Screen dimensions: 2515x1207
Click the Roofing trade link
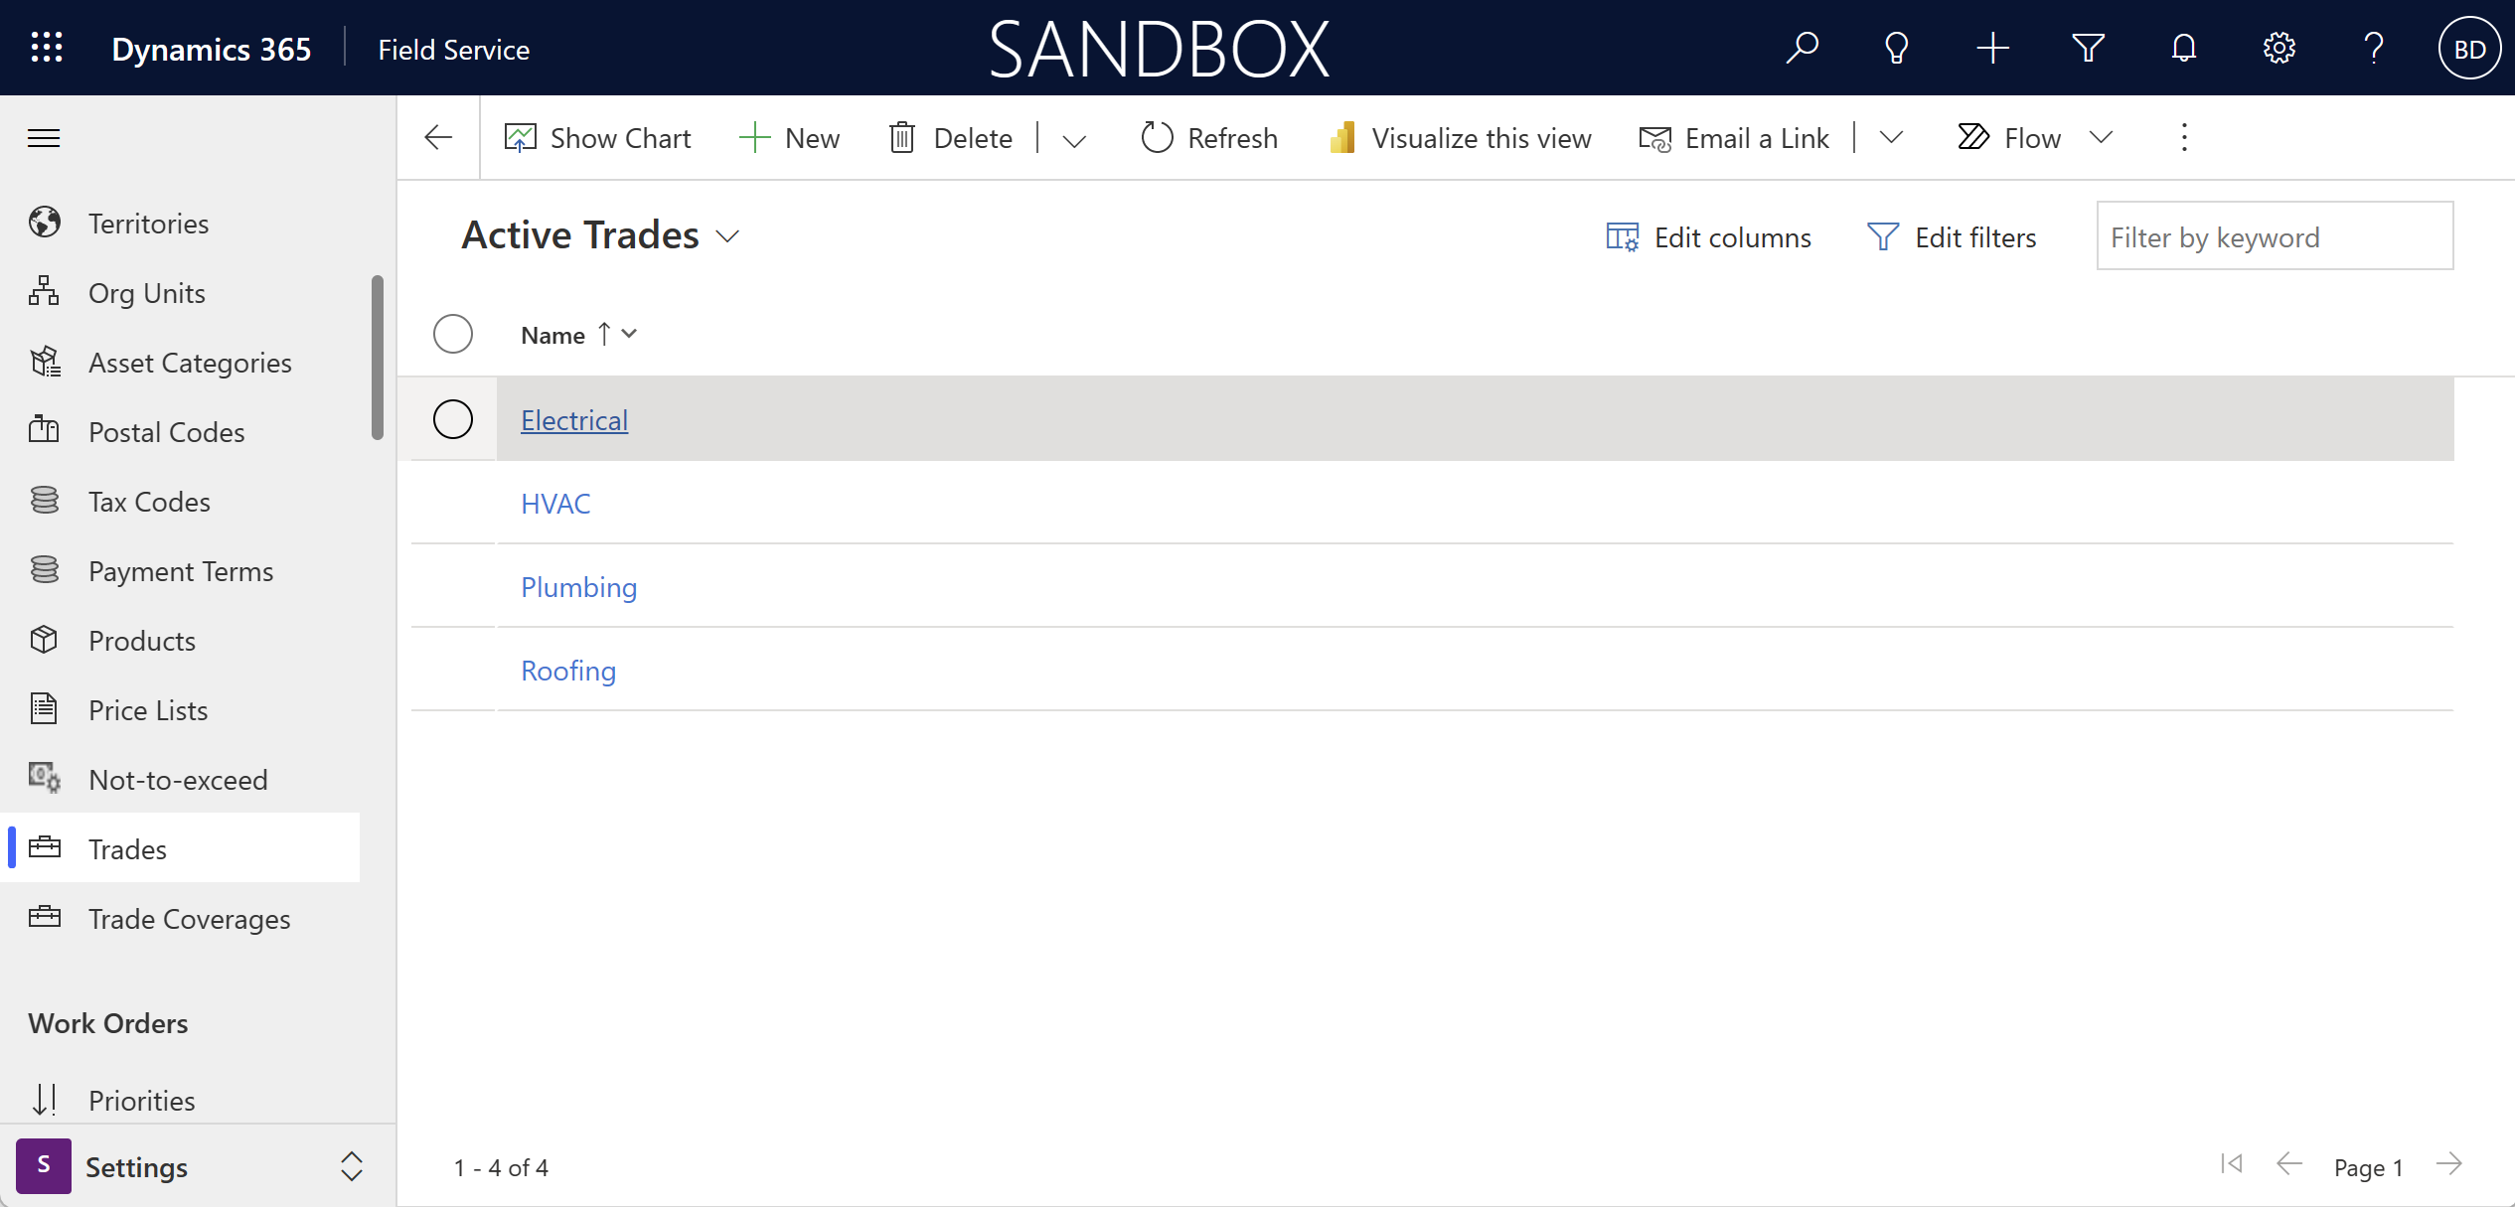click(x=567, y=670)
